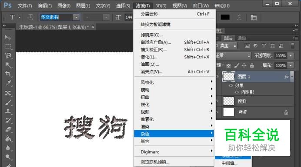Switch to the 图层 panel tab

pyautogui.click(x=228, y=38)
